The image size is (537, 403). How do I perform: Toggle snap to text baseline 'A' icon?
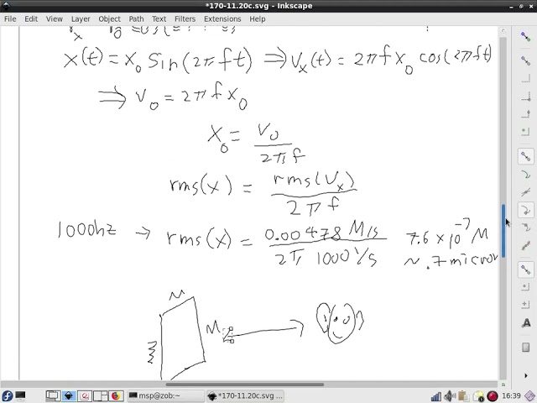(526, 322)
